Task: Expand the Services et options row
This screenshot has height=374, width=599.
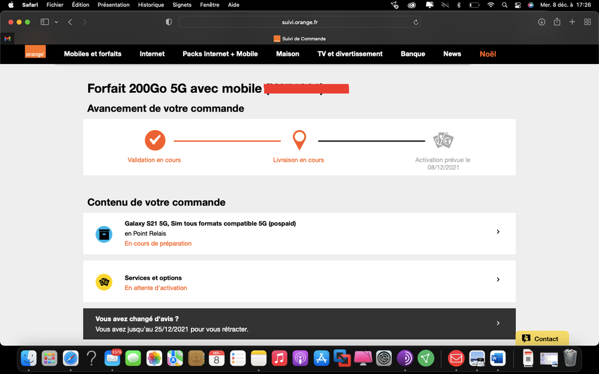Action: 498,280
